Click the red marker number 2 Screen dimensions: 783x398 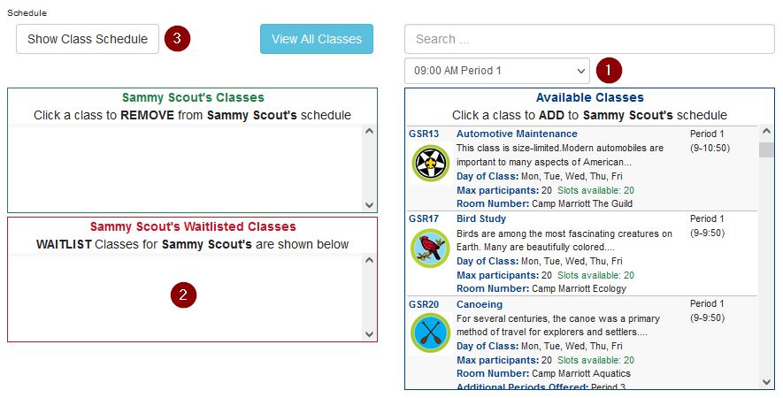pos(183,295)
